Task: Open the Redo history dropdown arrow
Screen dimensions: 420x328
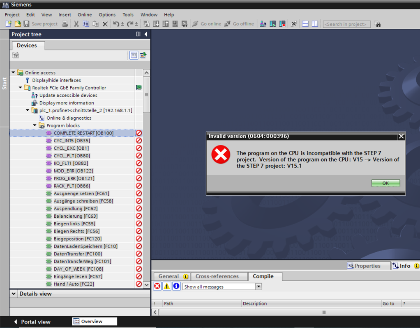Action: point(136,24)
